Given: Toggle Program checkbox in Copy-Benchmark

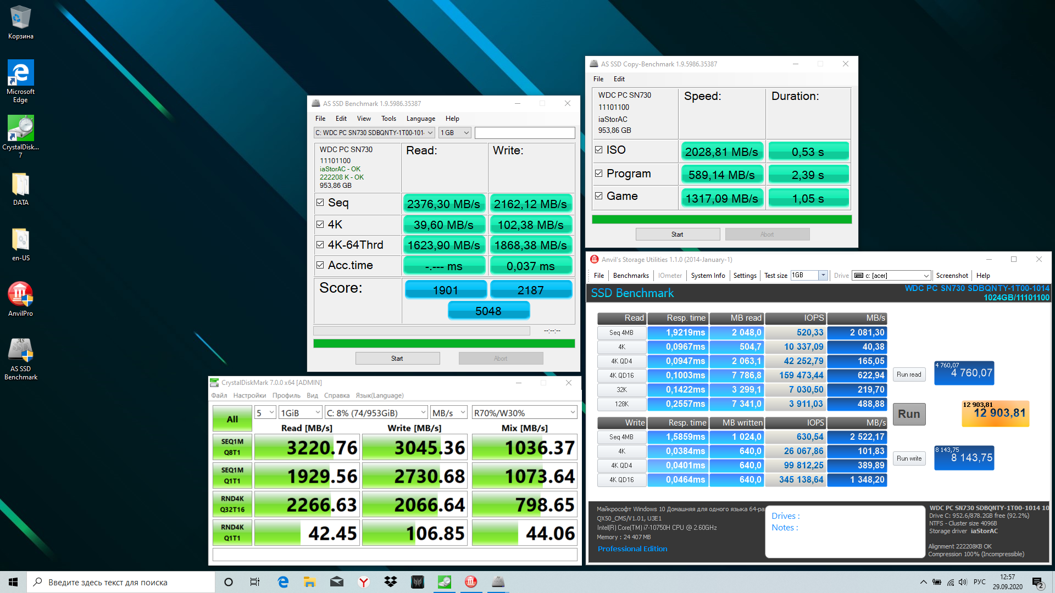Looking at the screenshot, I should [x=599, y=173].
